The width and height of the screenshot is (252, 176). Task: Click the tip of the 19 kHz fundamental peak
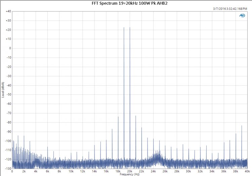[124, 27]
